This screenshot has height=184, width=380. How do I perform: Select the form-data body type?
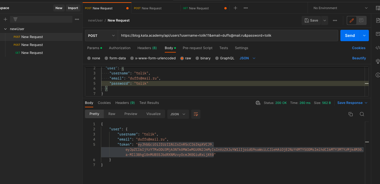point(115,58)
